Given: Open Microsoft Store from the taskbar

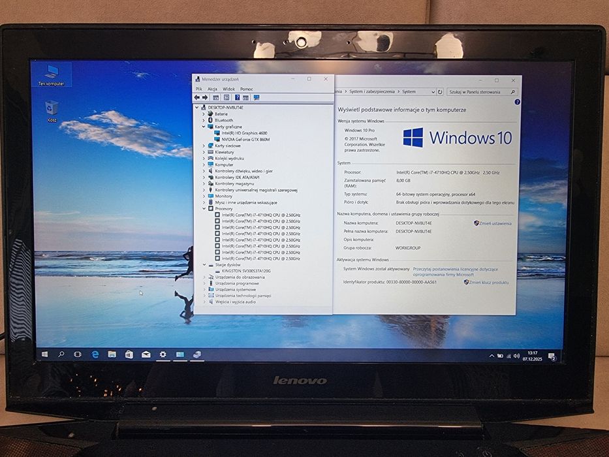Looking at the screenshot, I should (x=129, y=355).
